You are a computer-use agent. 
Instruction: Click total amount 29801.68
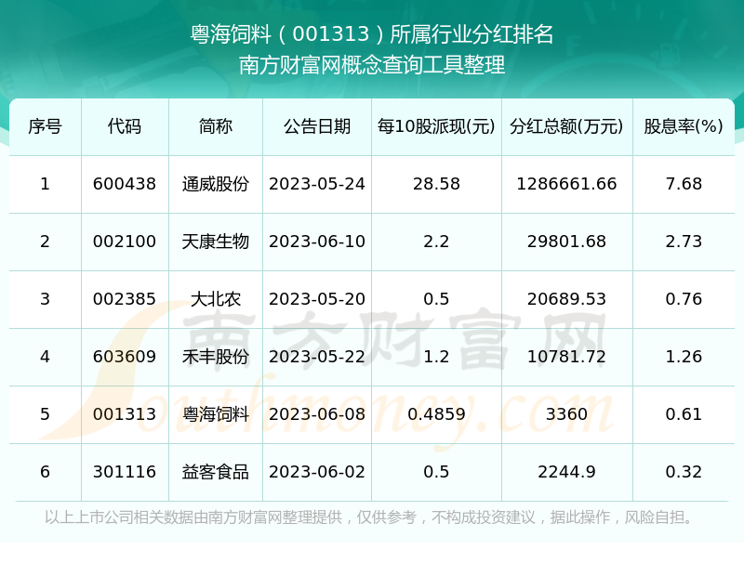tap(566, 242)
